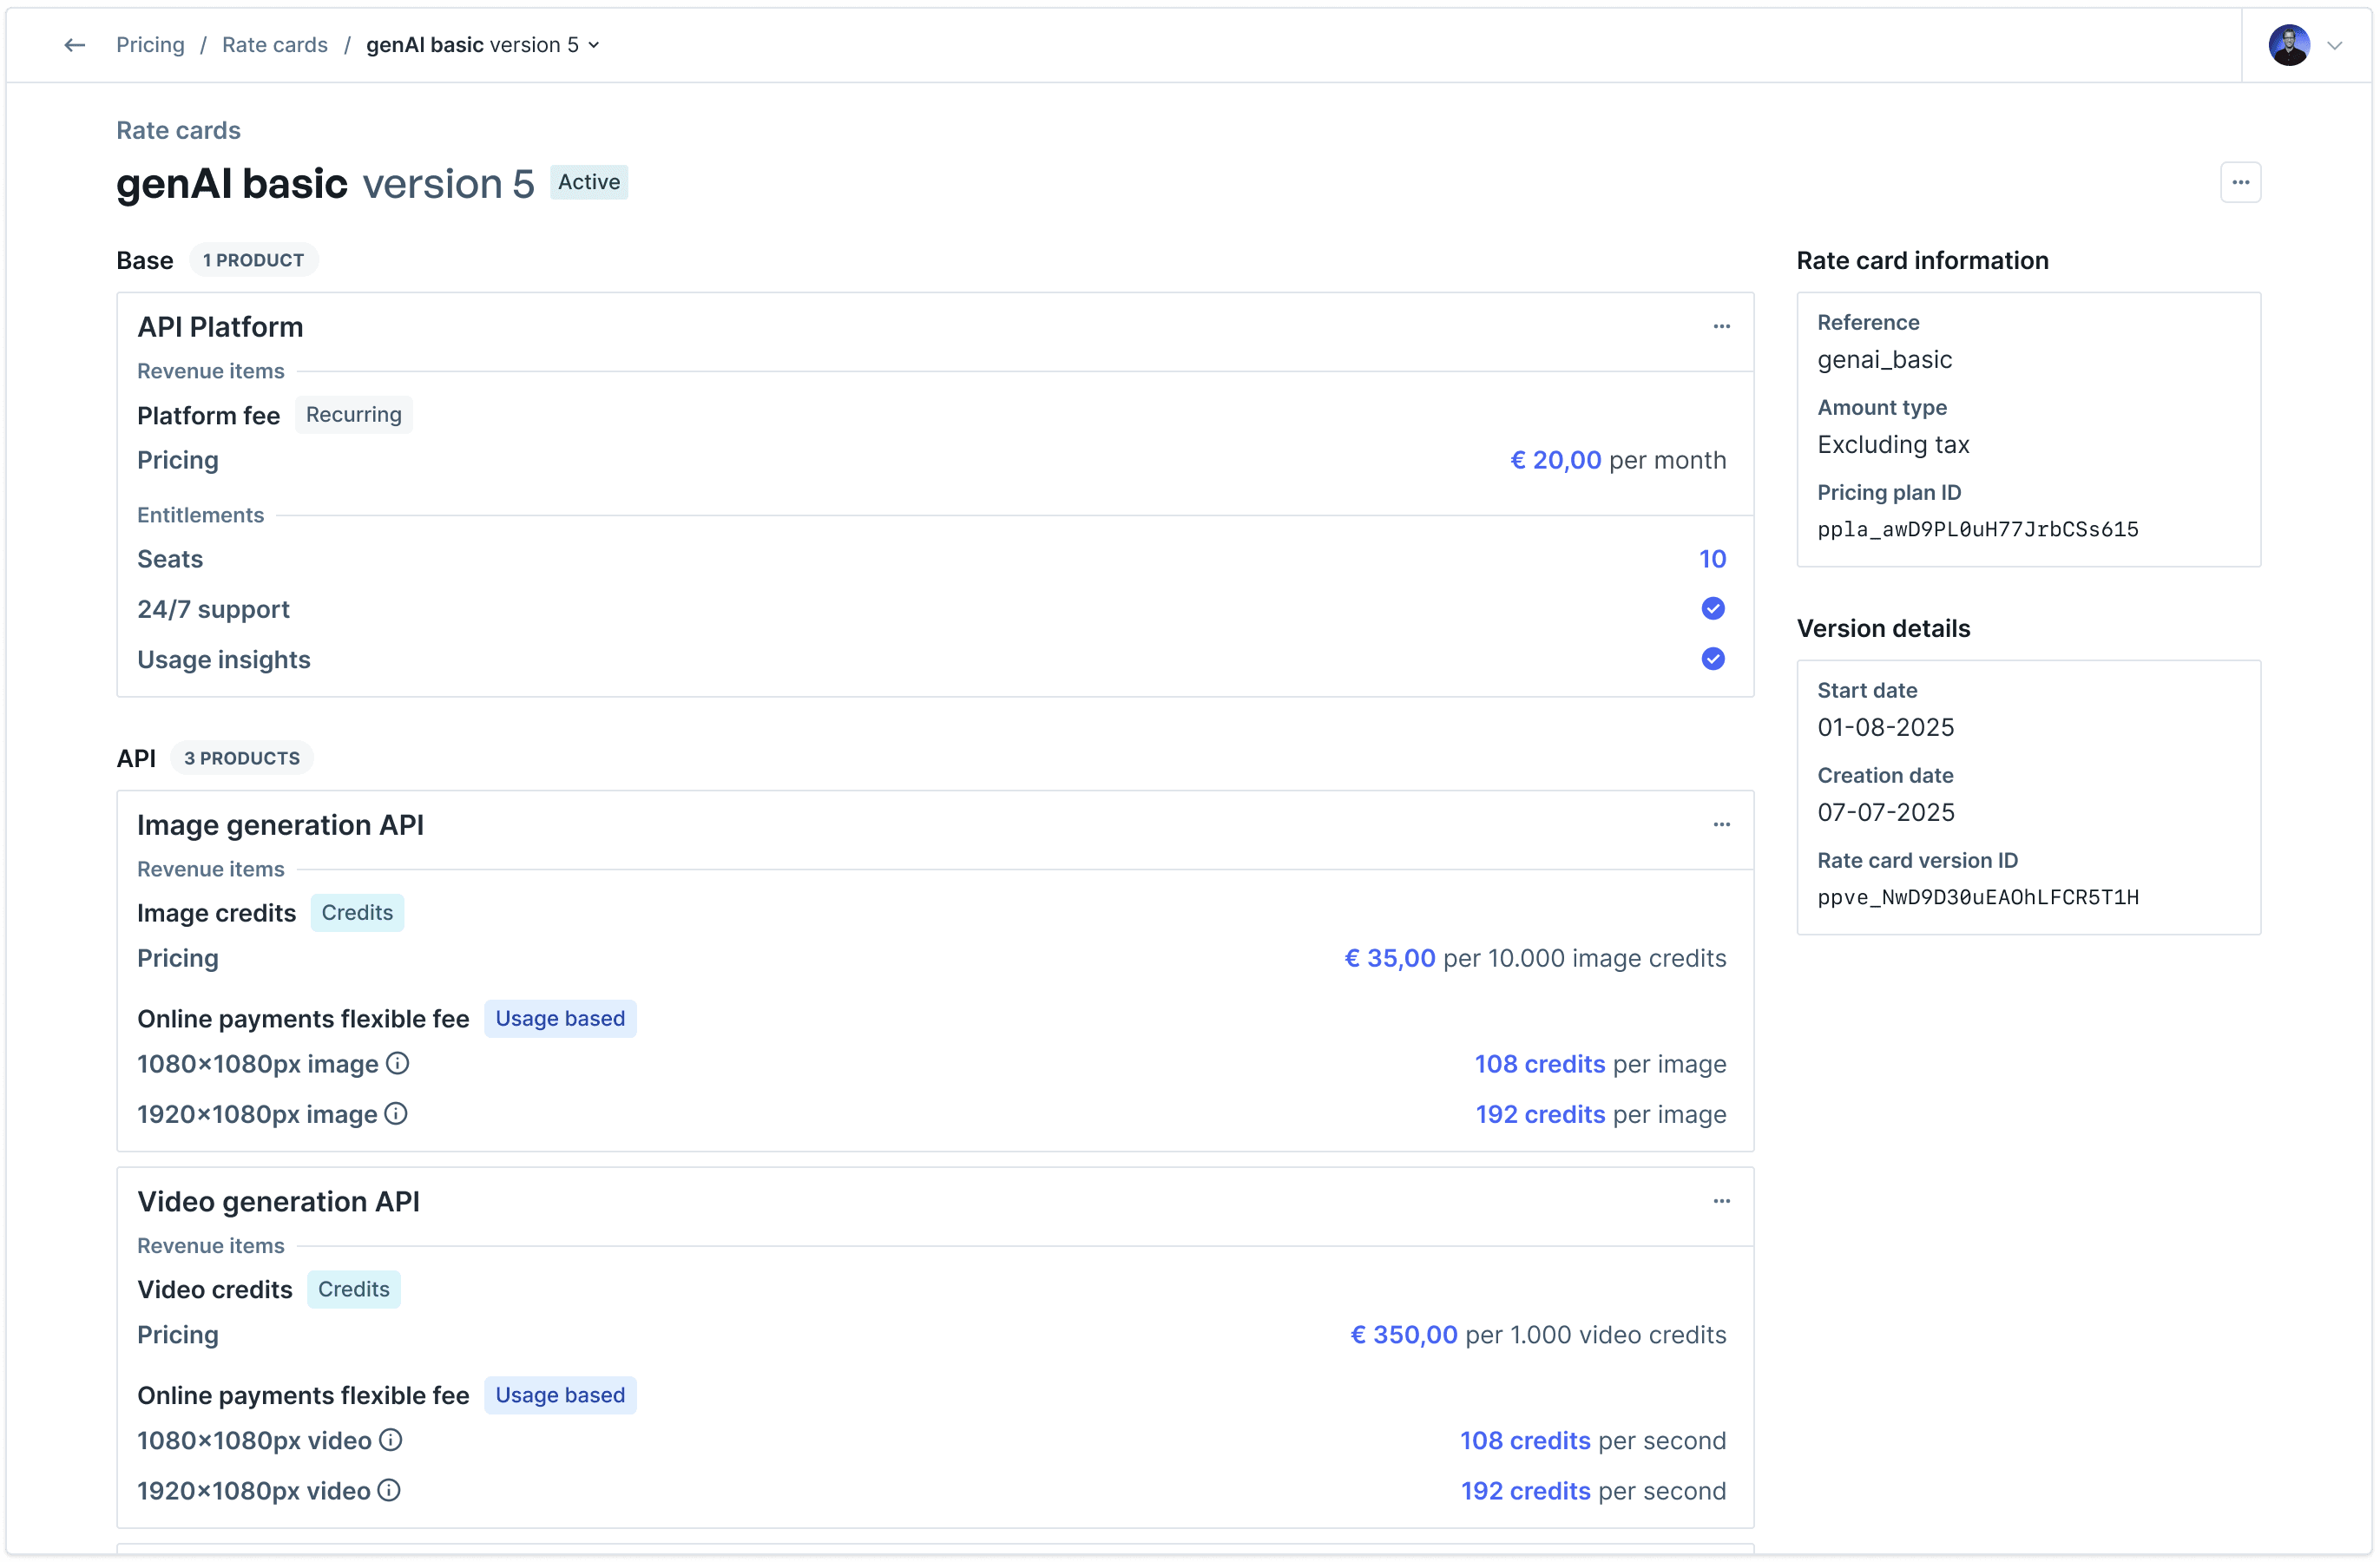Open the user account chevron menu
2380x1562 pixels.
click(2335, 45)
